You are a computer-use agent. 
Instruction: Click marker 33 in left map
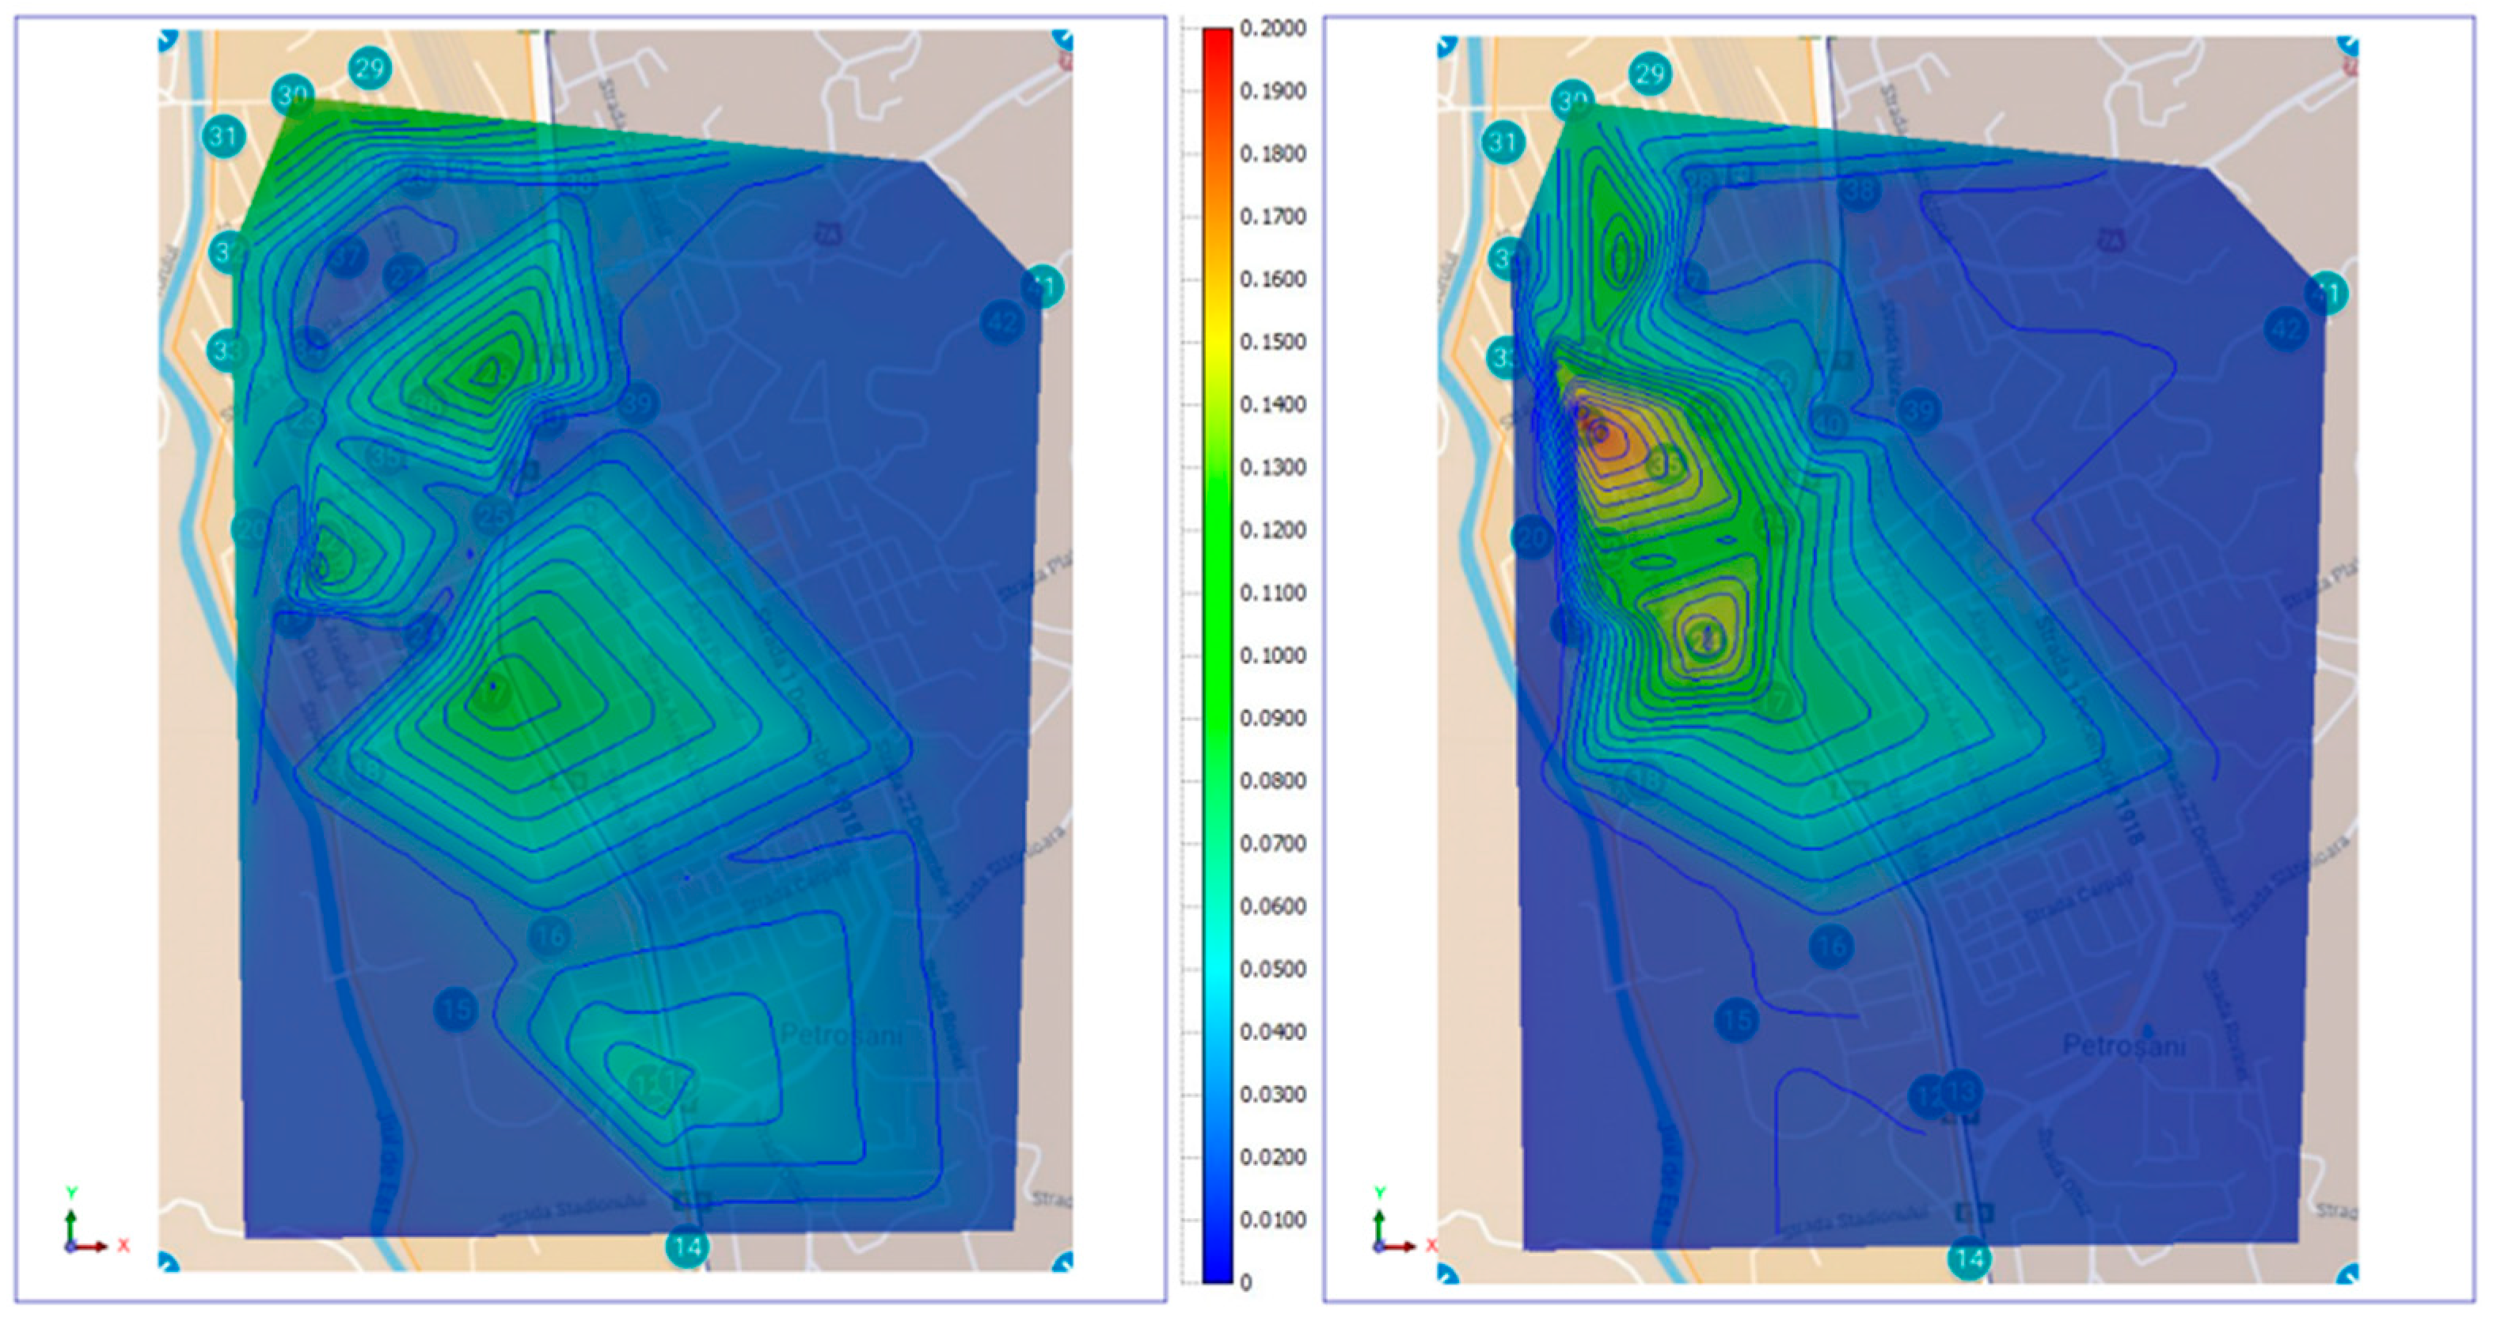pos(226,349)
